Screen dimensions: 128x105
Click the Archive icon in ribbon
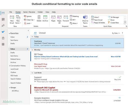pos(45,17)
